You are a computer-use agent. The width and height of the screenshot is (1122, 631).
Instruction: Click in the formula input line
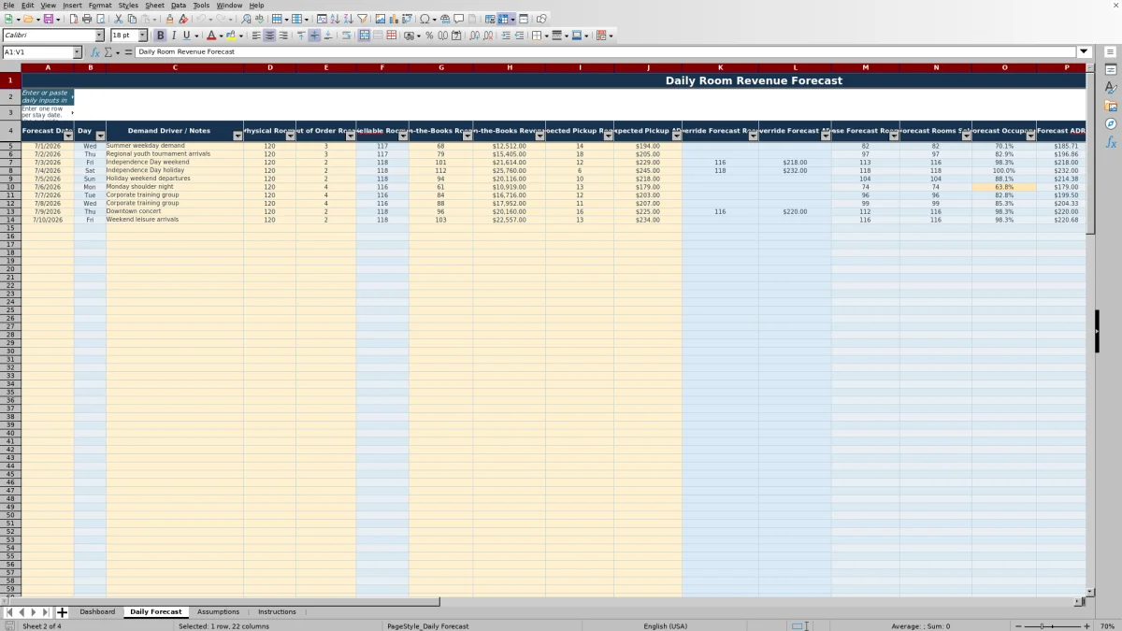[x=606, y=52]
